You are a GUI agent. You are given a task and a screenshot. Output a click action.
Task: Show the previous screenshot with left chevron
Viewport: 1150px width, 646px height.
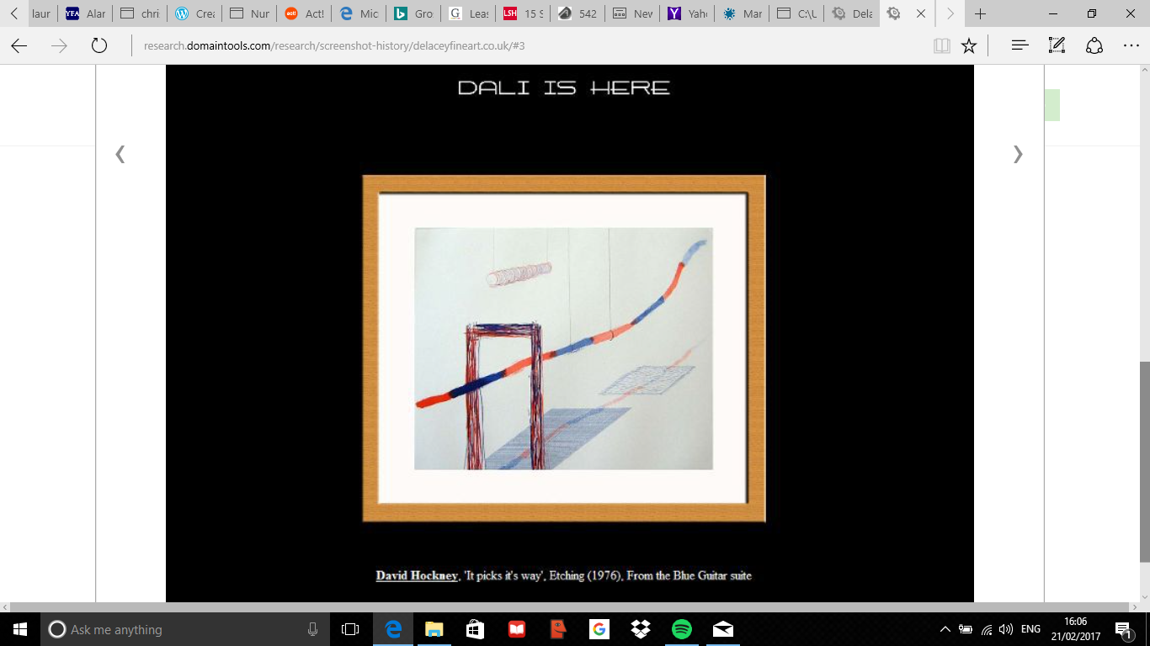pos(120,154)
